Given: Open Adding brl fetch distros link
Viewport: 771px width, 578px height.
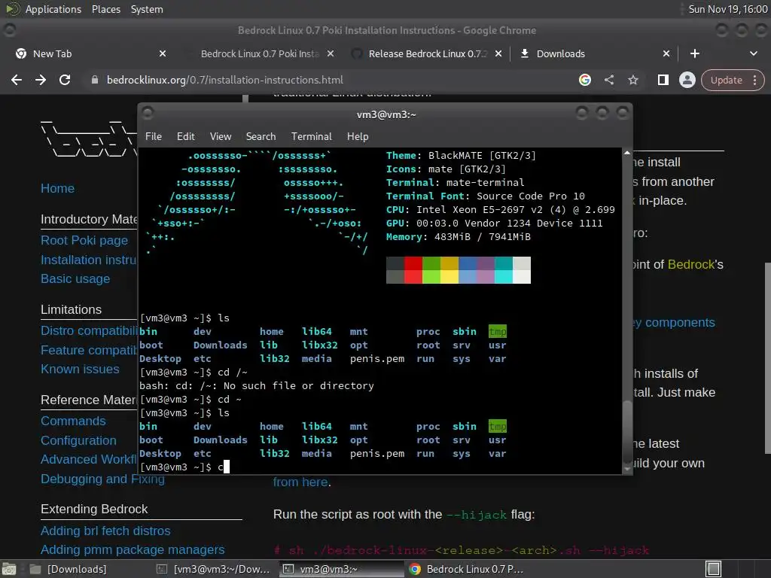Looking at the screenshot, I should click(x=105, y=531).
